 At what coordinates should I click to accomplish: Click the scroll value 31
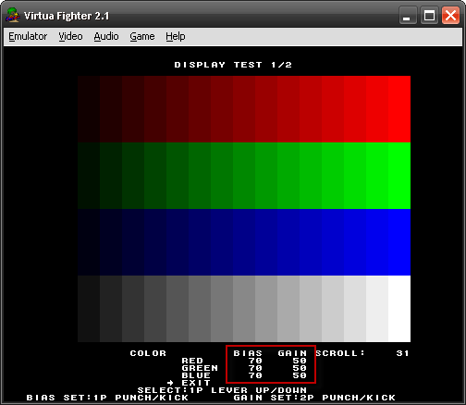[x=402, y=353]
